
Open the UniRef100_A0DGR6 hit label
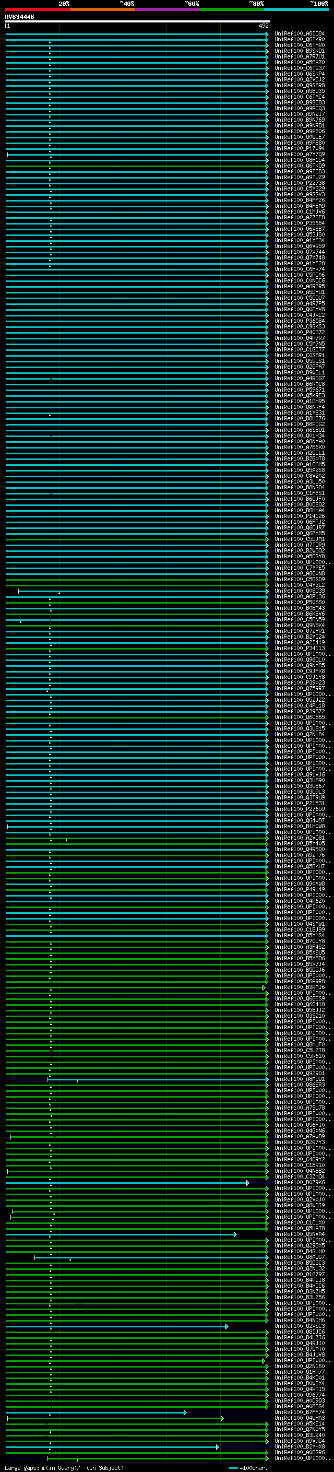[299, 1452]
